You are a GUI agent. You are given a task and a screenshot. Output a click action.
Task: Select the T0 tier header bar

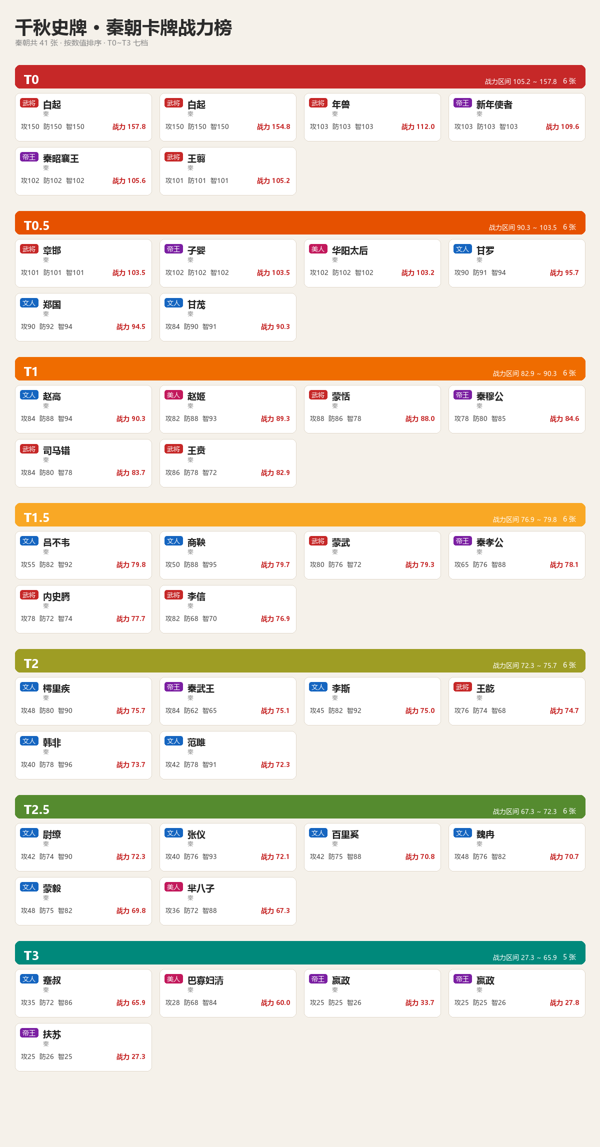coord(300,77)
